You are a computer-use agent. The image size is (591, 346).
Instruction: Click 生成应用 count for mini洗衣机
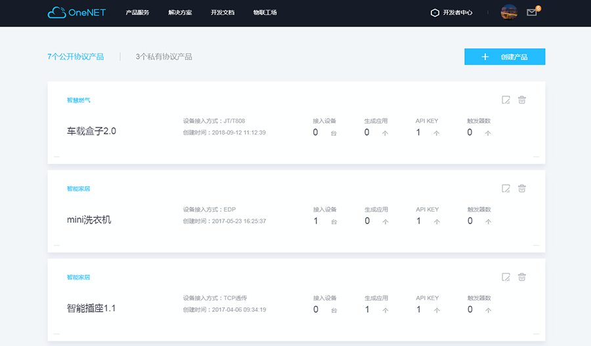point(367,221)
